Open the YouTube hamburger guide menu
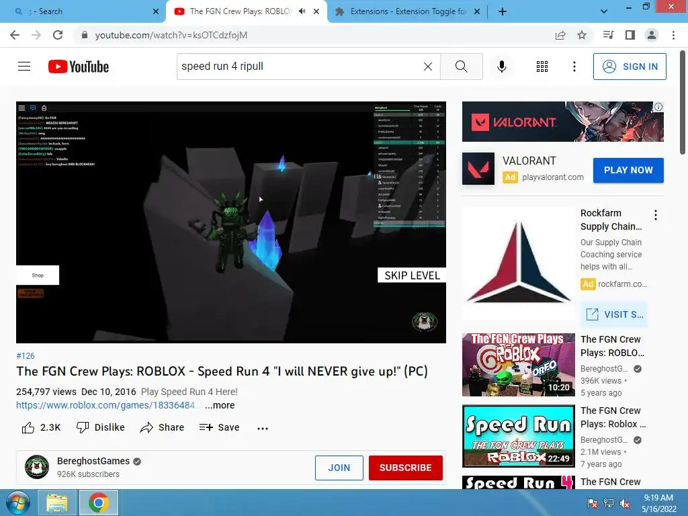Image resolution: width=688 pixels, height=516 pixels. (24, 67)
